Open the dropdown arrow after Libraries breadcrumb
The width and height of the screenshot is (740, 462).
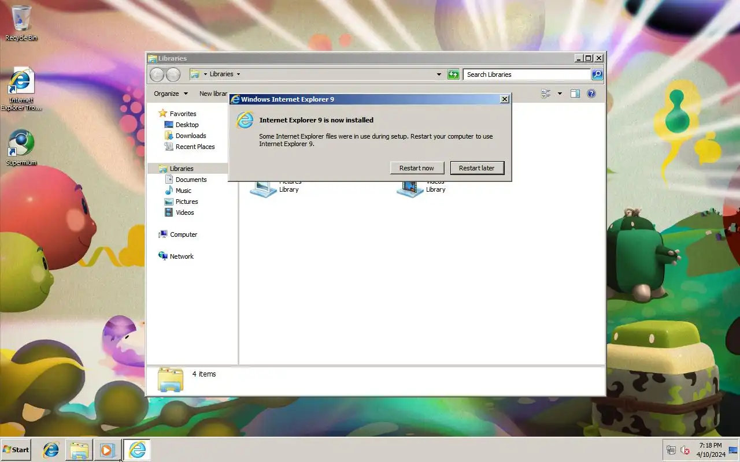click(238, 74)
